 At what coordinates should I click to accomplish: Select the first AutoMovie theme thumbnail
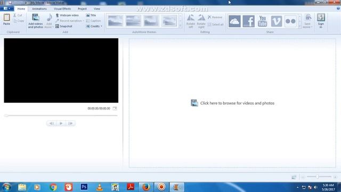115,21
